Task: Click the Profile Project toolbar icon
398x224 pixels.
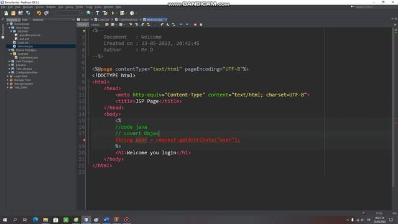Action: pyautogui.click(x=132, y=13)
